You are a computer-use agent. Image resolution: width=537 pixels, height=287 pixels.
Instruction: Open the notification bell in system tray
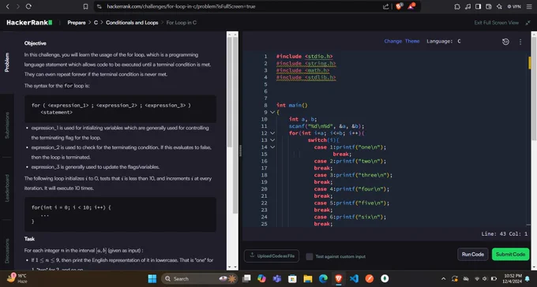point(528,278)
